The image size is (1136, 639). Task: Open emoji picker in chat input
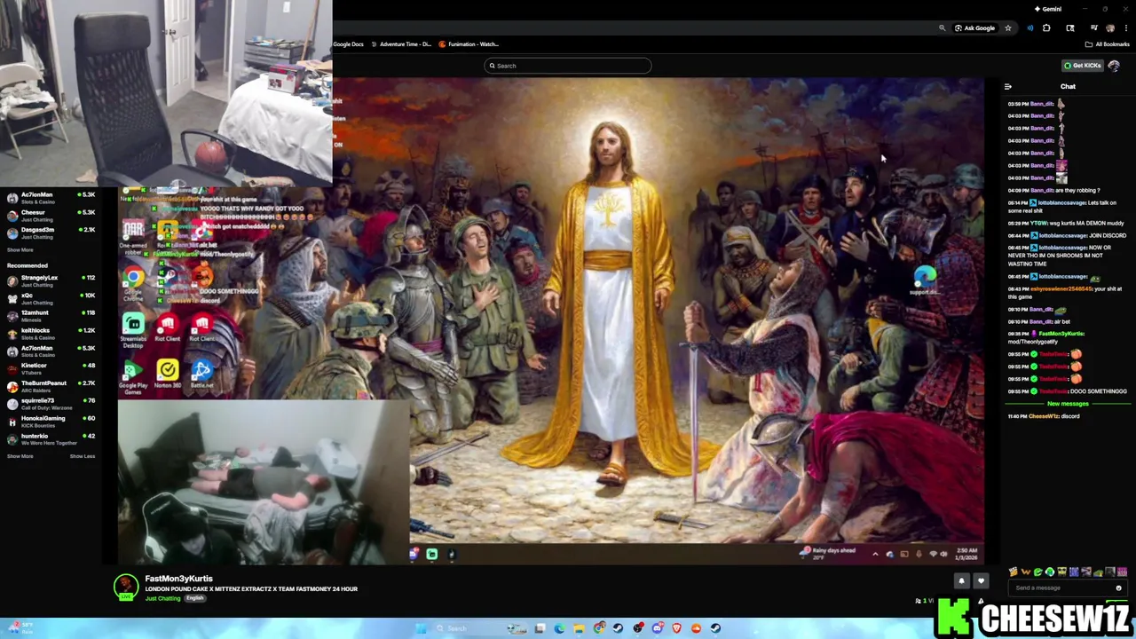1118,588
